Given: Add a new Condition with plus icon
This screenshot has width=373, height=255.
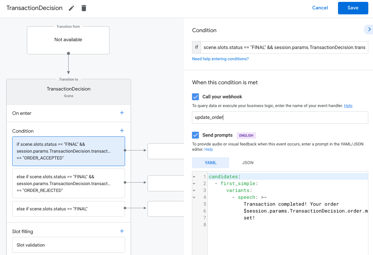Looking at the screenshot, I should pos(122,131).
